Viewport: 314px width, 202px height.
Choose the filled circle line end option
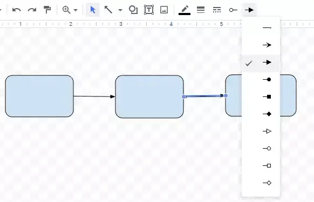(261, 80)
